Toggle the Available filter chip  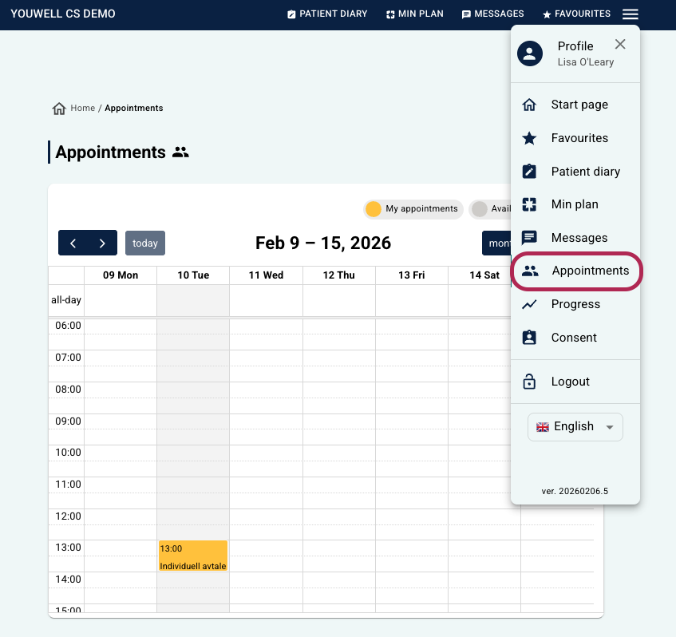[x=490, y=209]
